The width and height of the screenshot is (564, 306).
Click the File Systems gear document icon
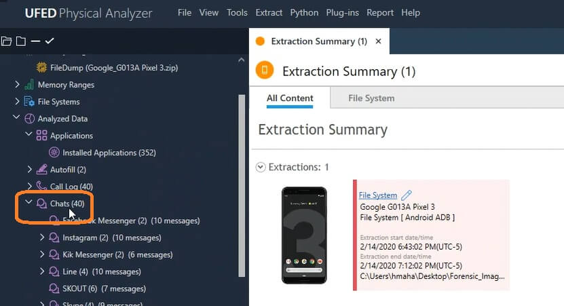(29, 101)
